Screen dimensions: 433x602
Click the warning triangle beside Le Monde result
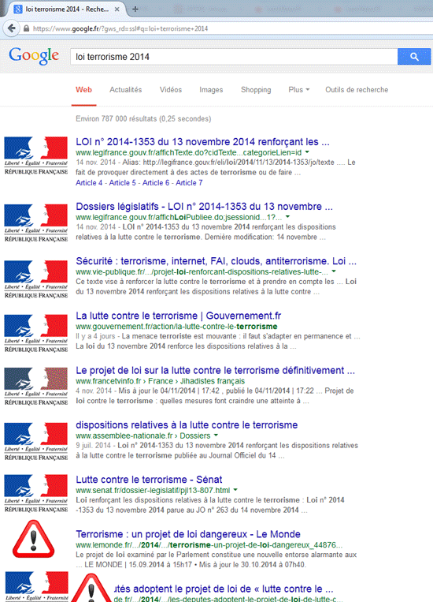tap(33, 539)
